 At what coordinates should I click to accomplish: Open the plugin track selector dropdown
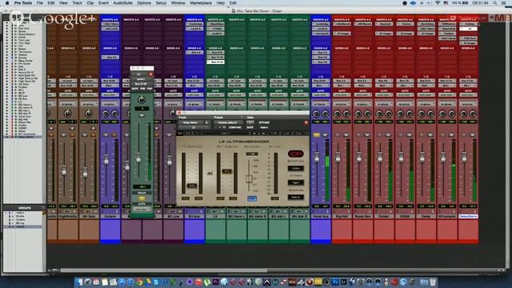click(191, 122)
